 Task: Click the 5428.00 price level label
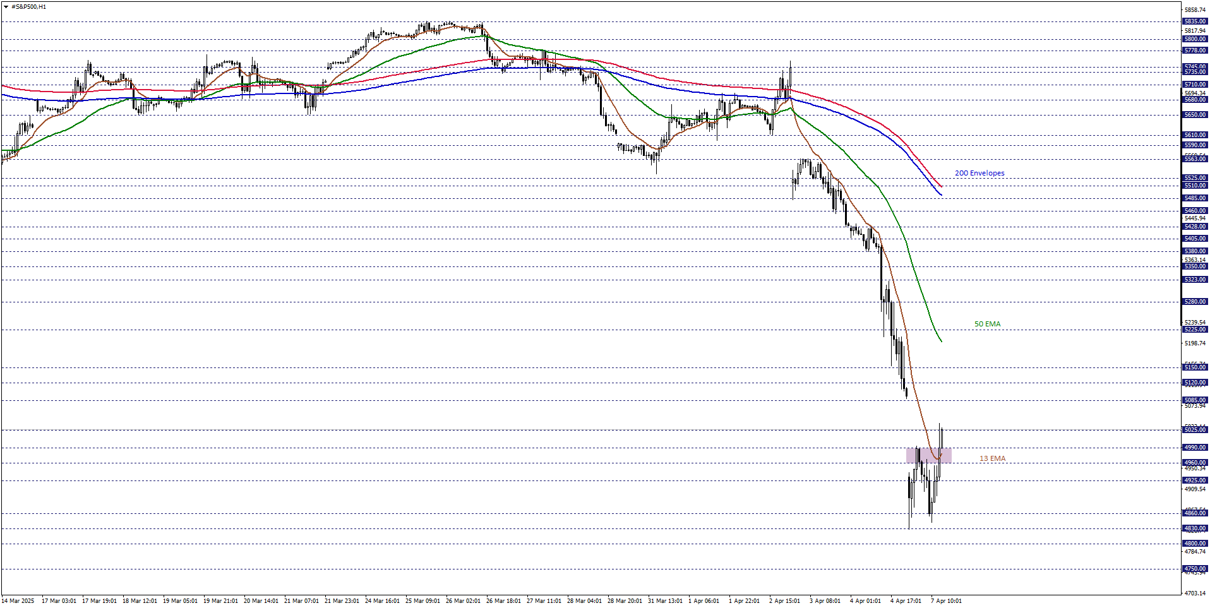pos(1195,227)
